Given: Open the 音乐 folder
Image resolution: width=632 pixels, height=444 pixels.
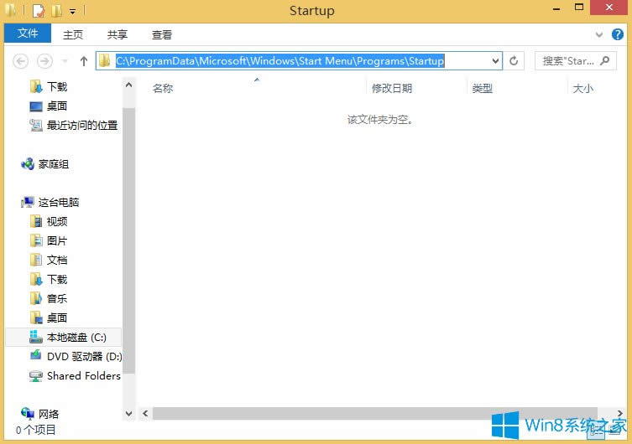Looking at the screenshot, I should coord(57,299).
